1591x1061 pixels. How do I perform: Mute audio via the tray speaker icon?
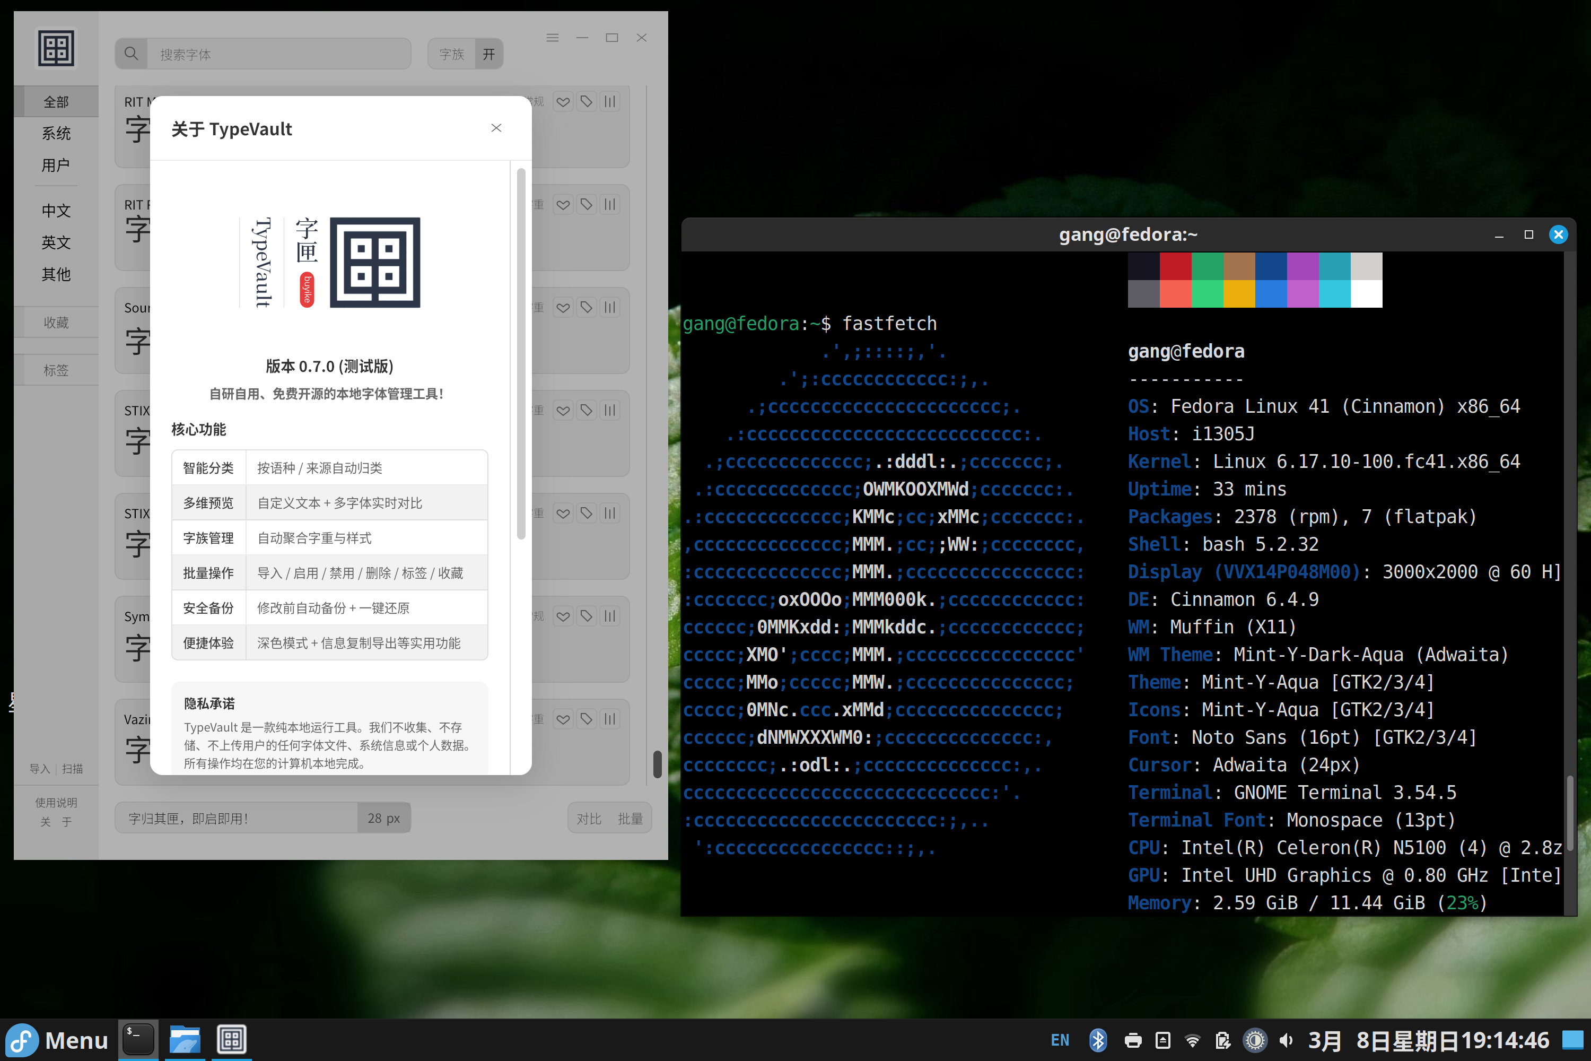1286,1040
